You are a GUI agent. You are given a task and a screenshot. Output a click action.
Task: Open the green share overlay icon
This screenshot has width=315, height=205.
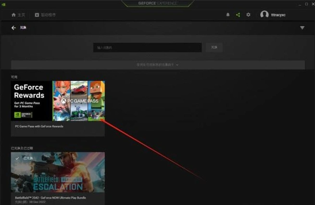(x=238, y=15)
